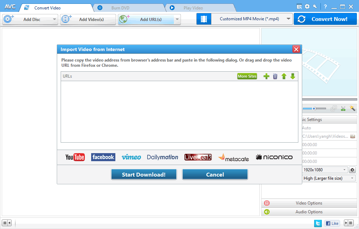Click the preview playback progress bar
Screen dimensions: 359x229
[x=330, y=100]
